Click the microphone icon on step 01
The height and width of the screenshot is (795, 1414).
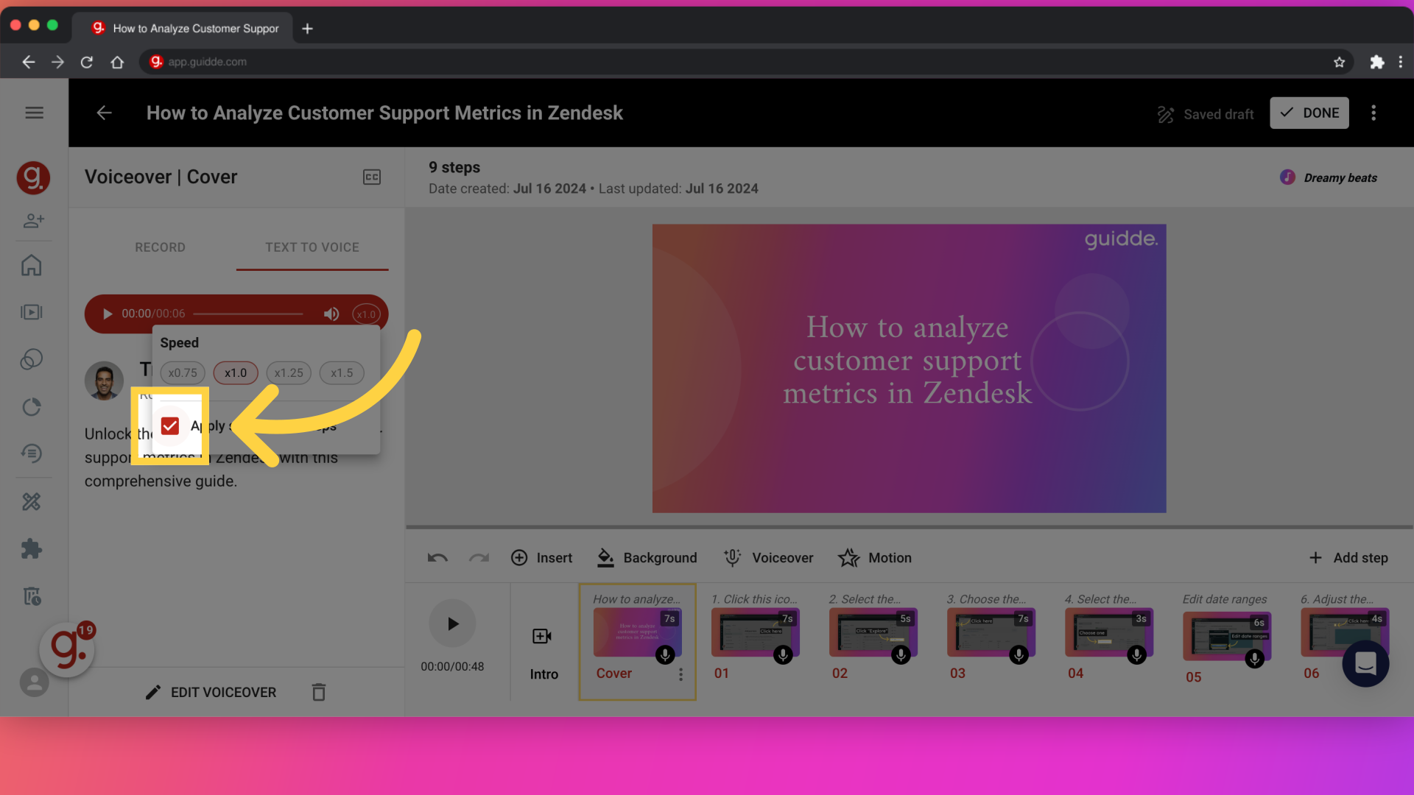pyautogui.click(x=783, y=654)
